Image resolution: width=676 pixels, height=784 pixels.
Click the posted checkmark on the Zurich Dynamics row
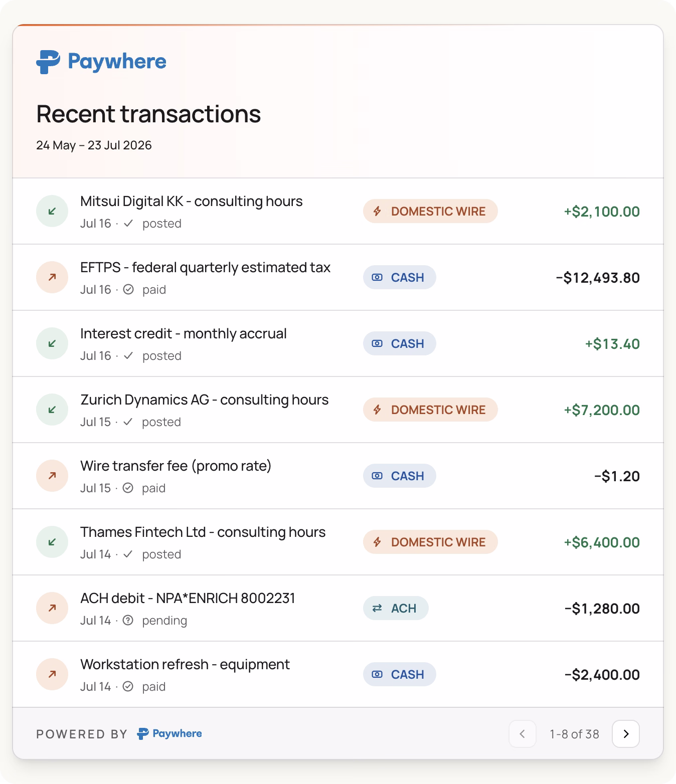click(128, 422)
